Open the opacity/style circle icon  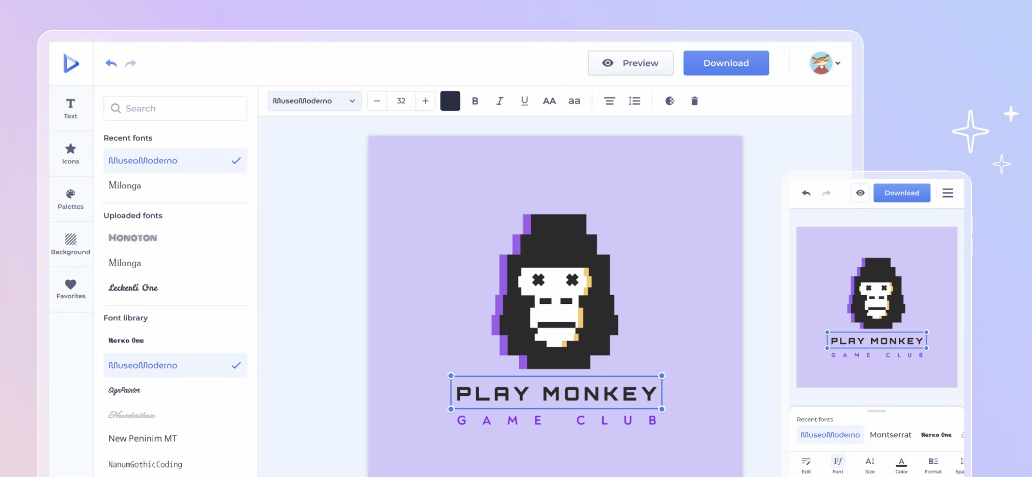670,101
